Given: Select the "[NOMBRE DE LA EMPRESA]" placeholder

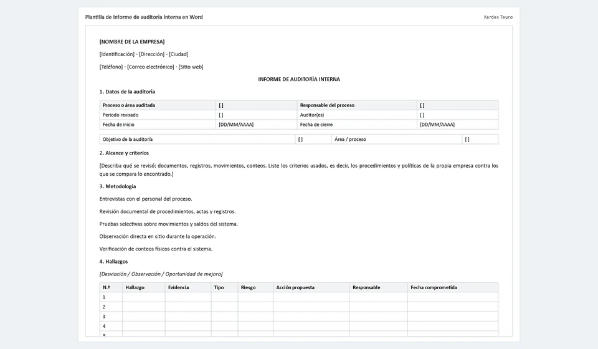Looking at the screenshot, I should coord(132,42).
